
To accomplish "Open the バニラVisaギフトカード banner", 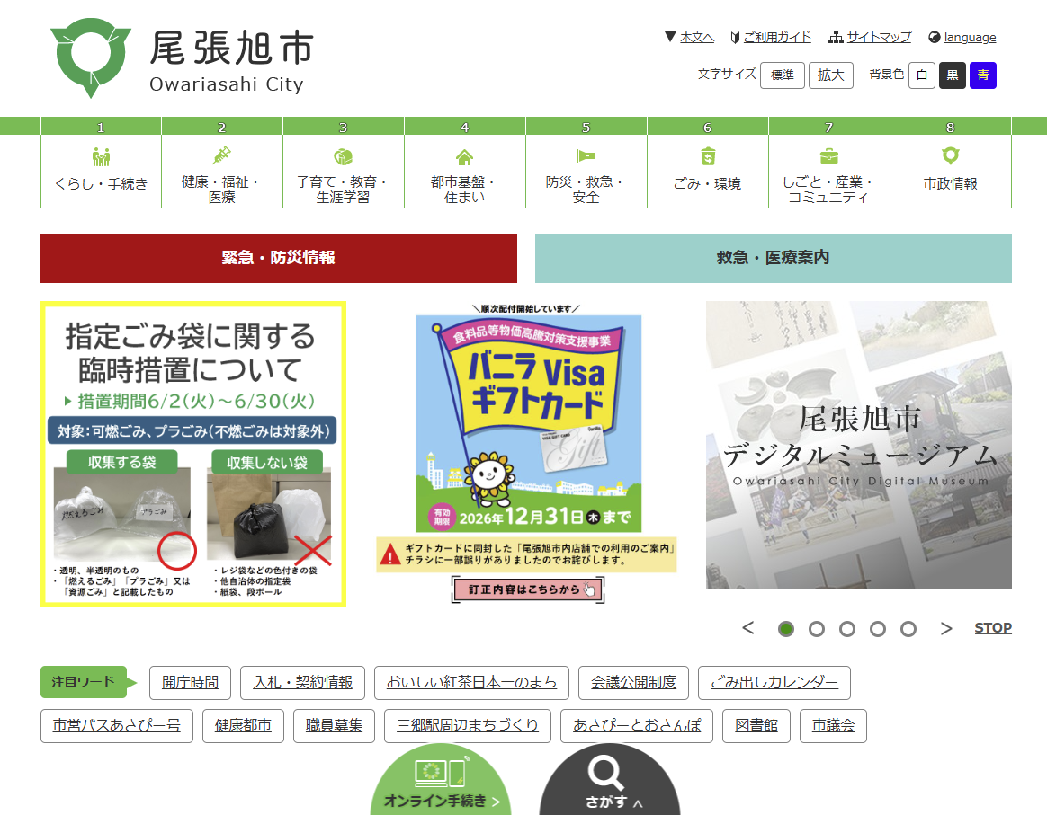I will pyautogui.click(x=527, y=454).
